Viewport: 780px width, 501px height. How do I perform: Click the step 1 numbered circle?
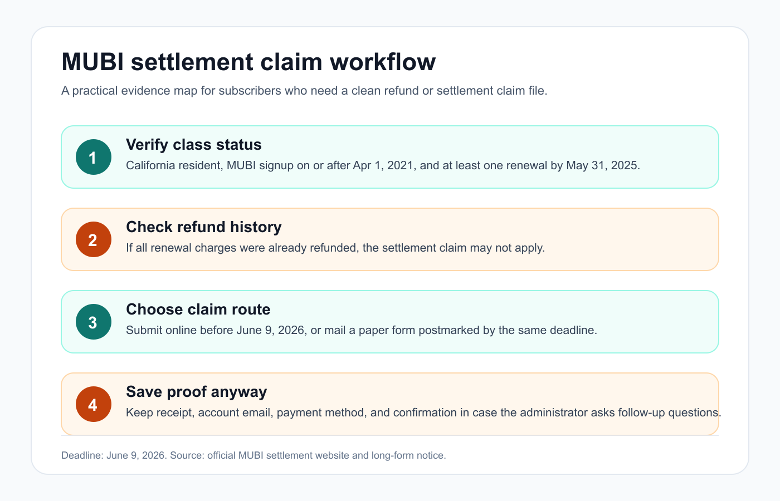point(94,157)
